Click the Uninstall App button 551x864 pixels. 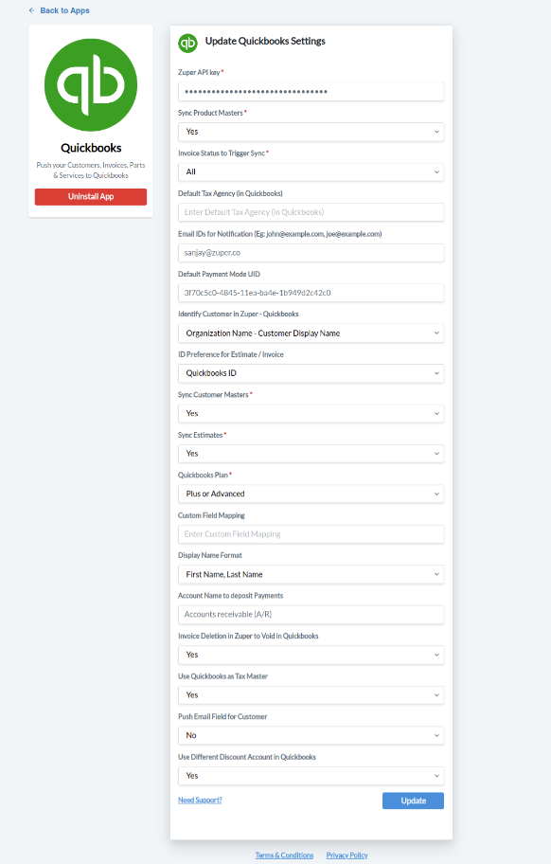click(x=90, y=196)
